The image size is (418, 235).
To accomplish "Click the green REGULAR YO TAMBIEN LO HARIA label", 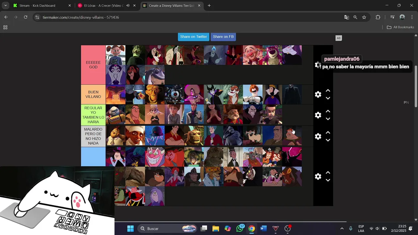I will coord(93,115).
